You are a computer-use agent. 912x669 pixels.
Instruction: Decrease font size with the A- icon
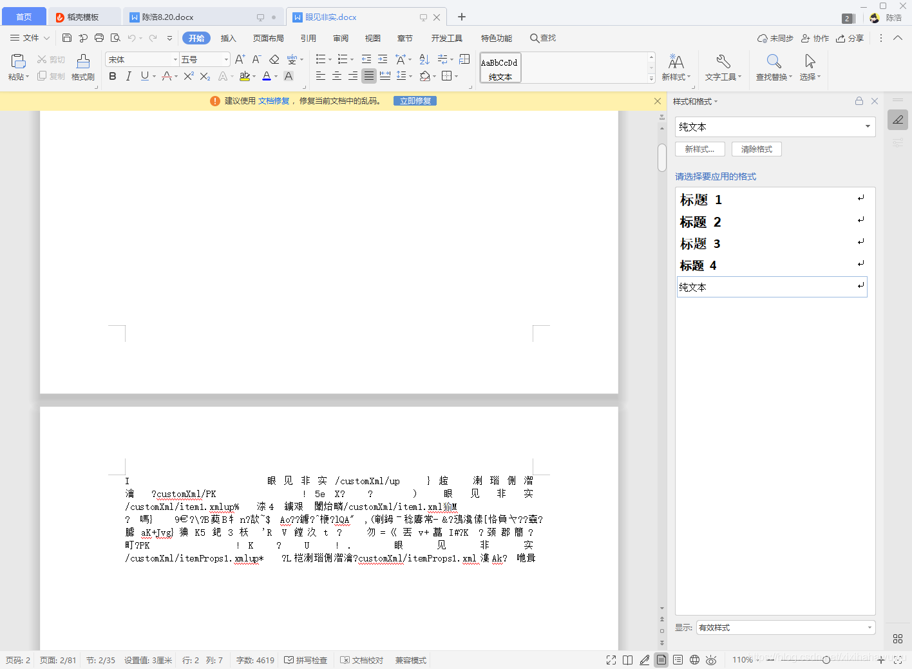coord(256,59)
